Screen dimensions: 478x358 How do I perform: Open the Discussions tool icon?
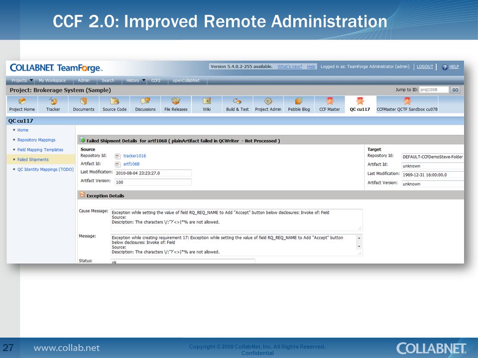(x=145, y=101)
